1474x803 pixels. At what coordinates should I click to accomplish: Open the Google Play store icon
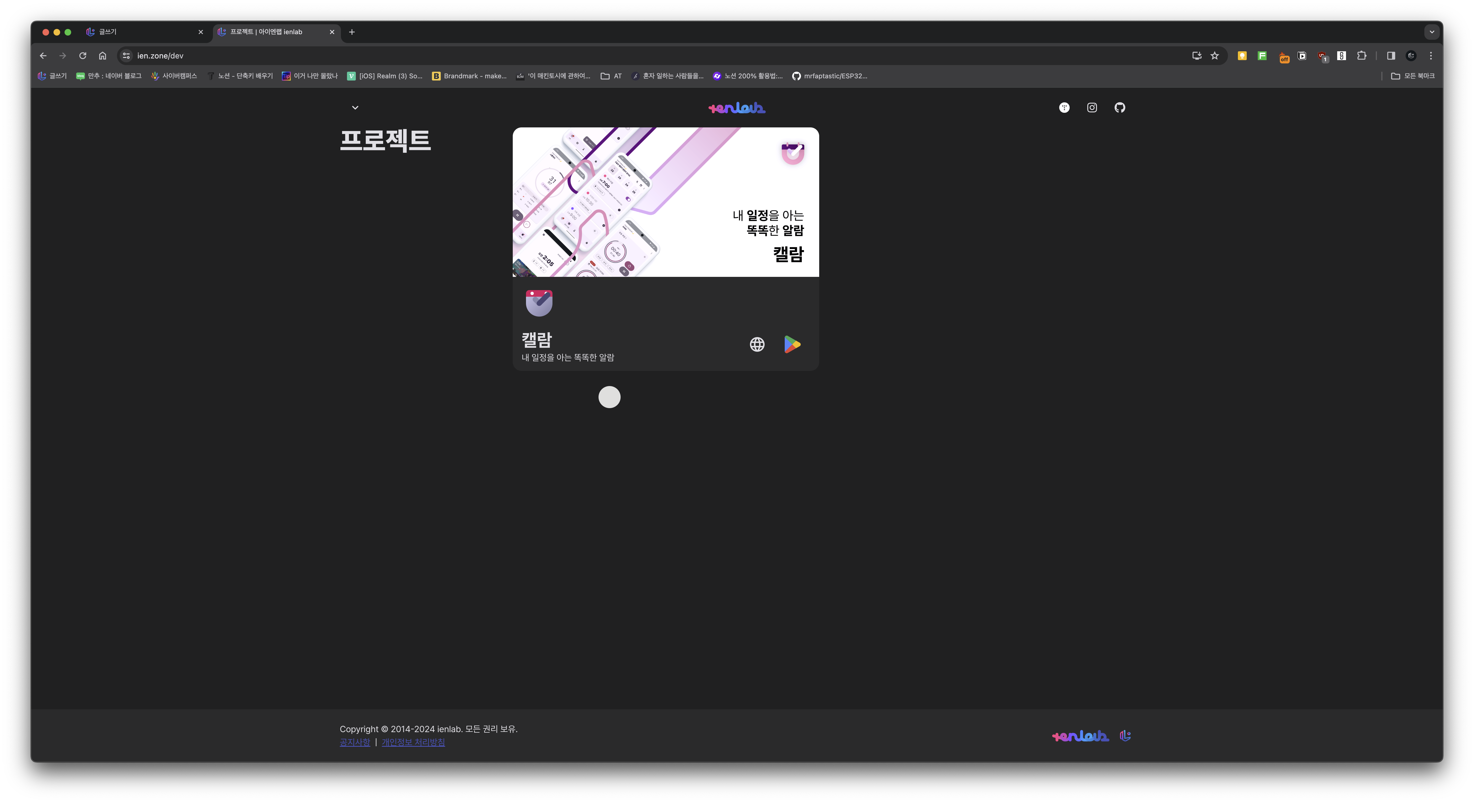tap(792, 344)
